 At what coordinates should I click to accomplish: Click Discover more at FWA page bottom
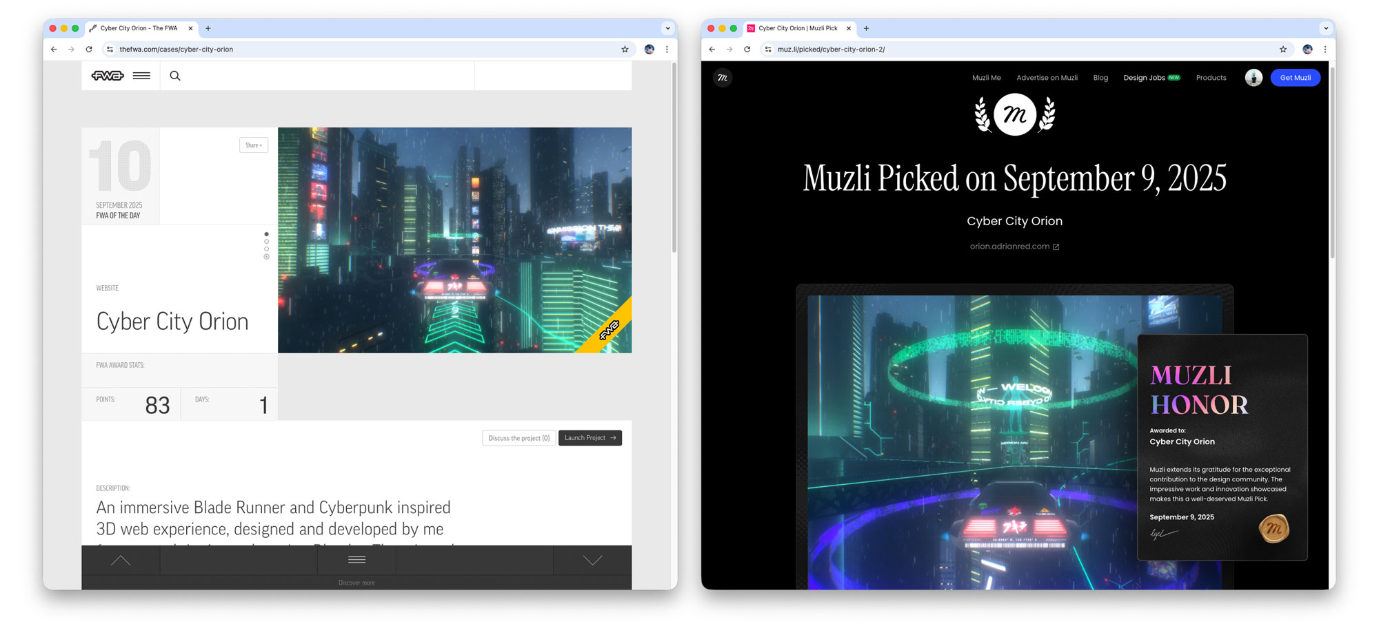356,583
